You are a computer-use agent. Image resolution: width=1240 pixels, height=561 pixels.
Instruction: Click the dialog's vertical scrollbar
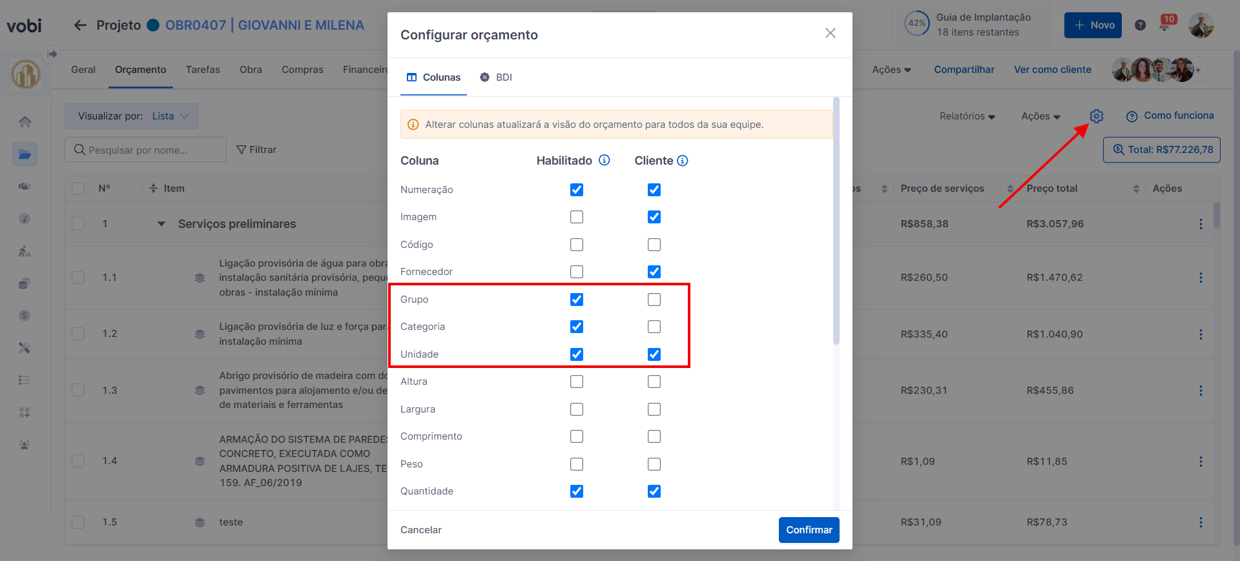pyautogui.click(x=836, y=219)
